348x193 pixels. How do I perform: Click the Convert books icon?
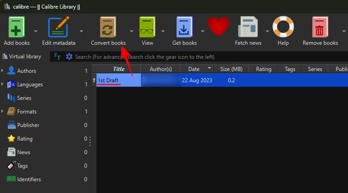point(108,27)
